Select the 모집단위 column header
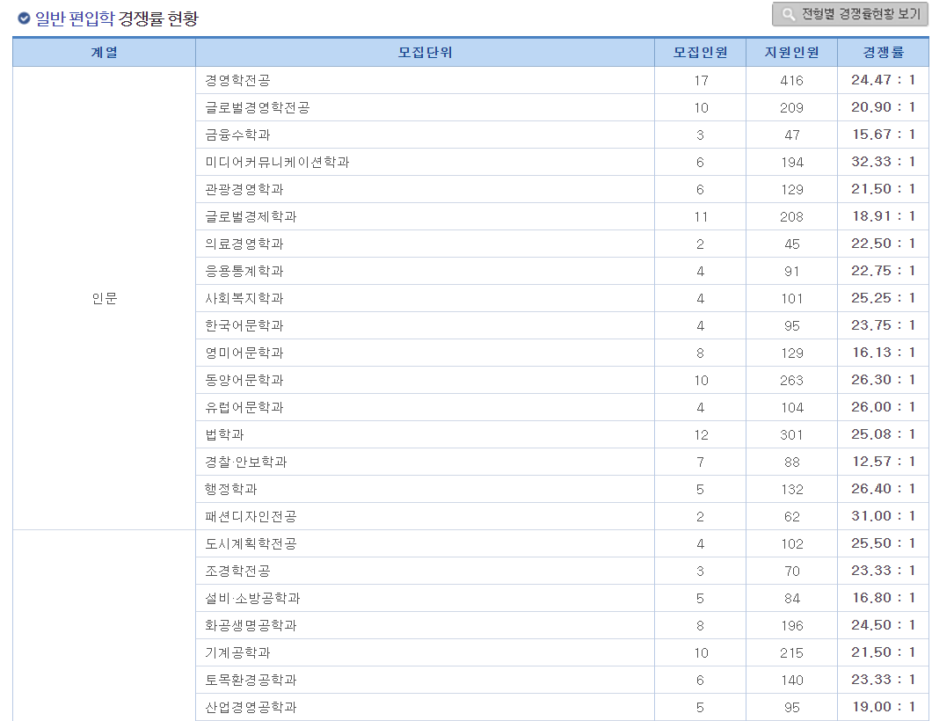The width and height of the screenshot is (932, 721). tap(425, 52)
